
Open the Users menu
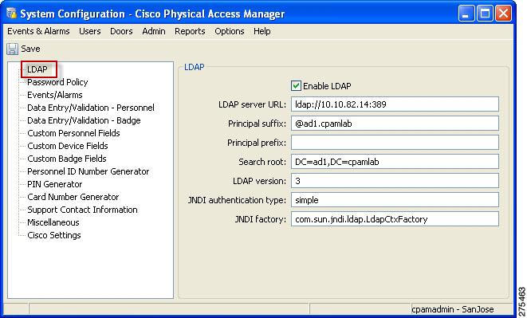pos(90,31)
